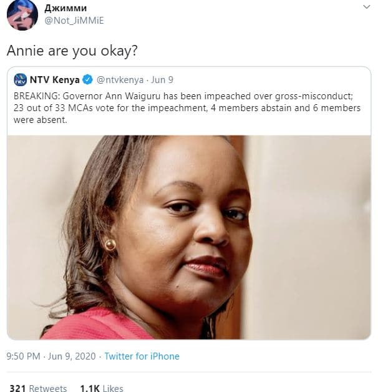Click the Jun 9 quoted tweet date

click(x=162, y=80)
